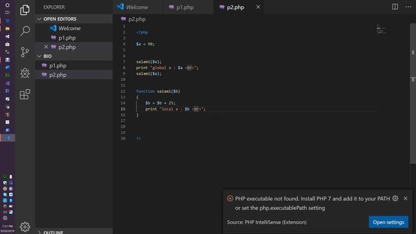Click the editor vertical scrollbar

click(x=413, y=93)
